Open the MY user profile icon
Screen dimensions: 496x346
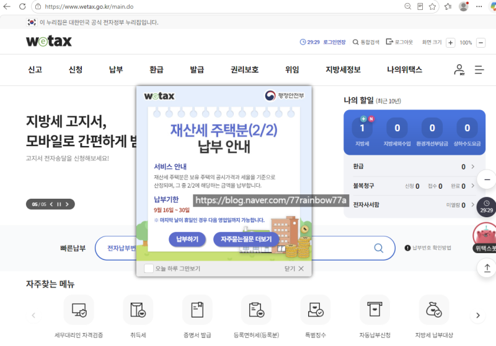[x=459, y=70]
